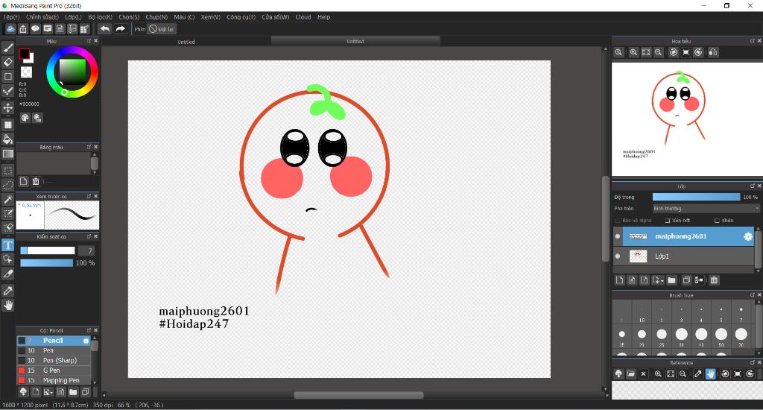Select the Text tool
Image resolution: width=763 pixels, height=410 pixels.
pos(7,245)
